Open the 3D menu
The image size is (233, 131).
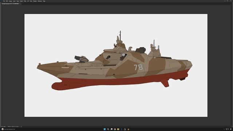click(x=28, y=1)
